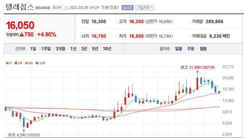Select the 1일 line chart tab
Viewport: 244px width, 138px height.
point(33,49)
